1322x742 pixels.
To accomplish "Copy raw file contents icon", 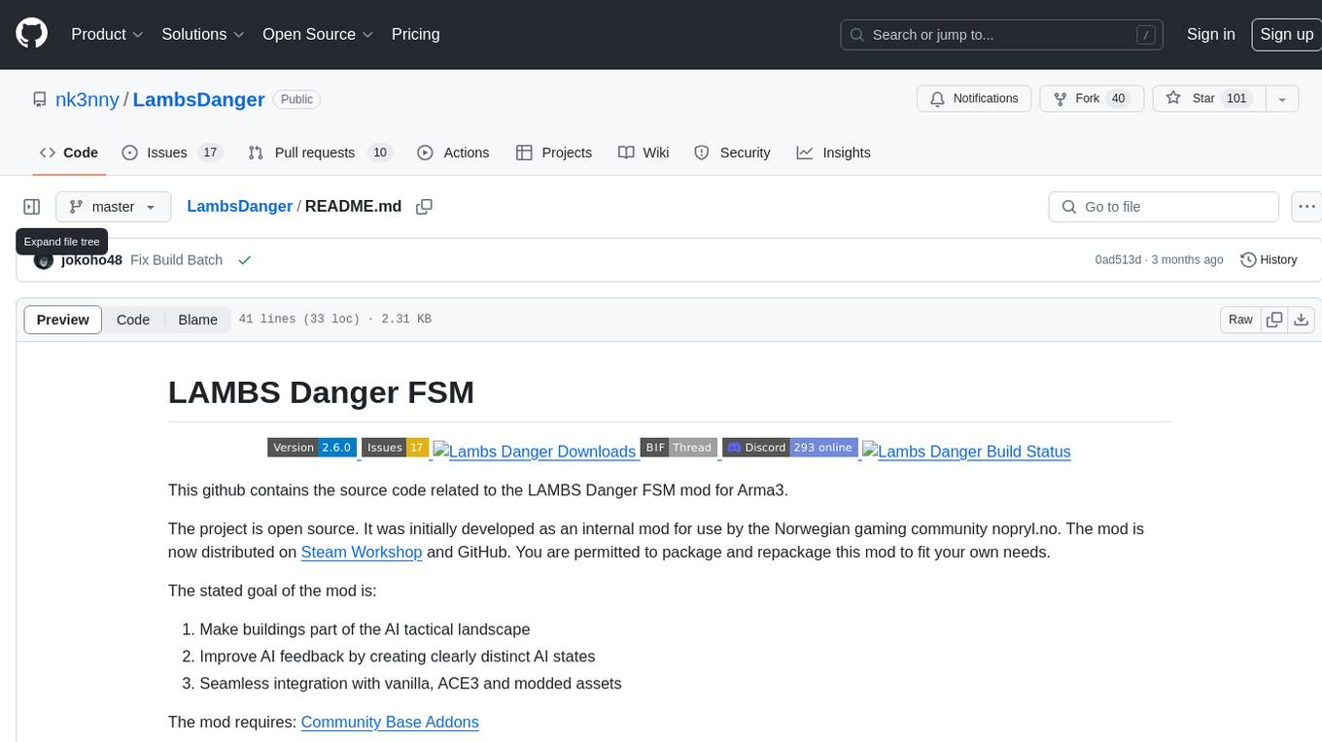I will [1274, 320].
